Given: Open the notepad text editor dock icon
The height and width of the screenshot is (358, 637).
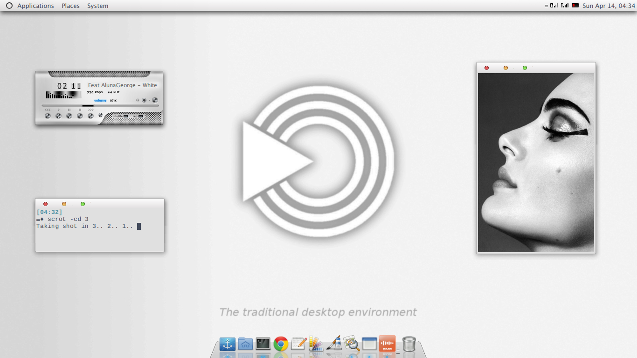Looking at the screenshot, I should click(298, 344).
